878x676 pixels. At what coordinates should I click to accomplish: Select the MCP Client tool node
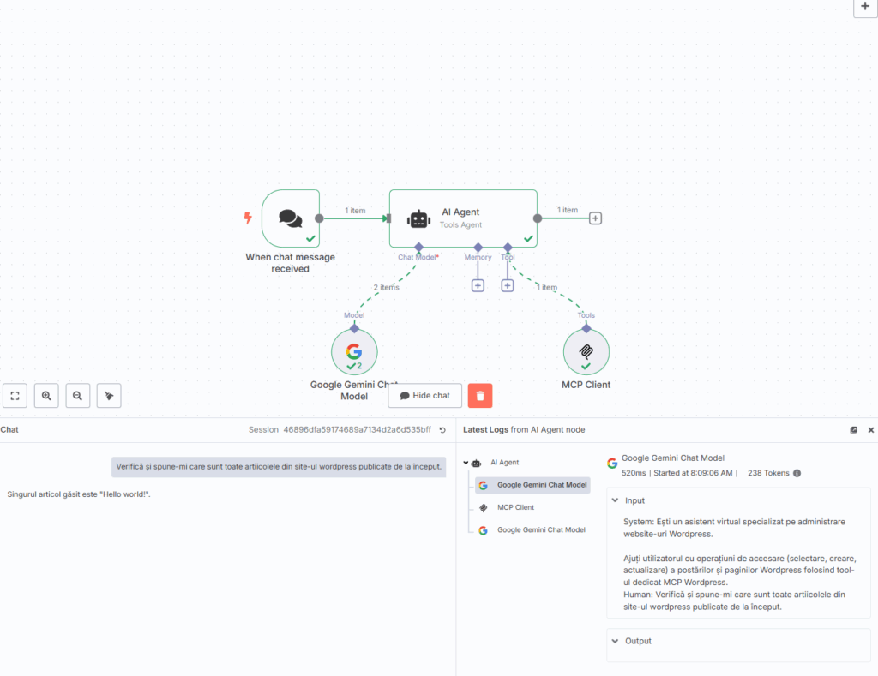pyautogui.click(x=586, y=352)
